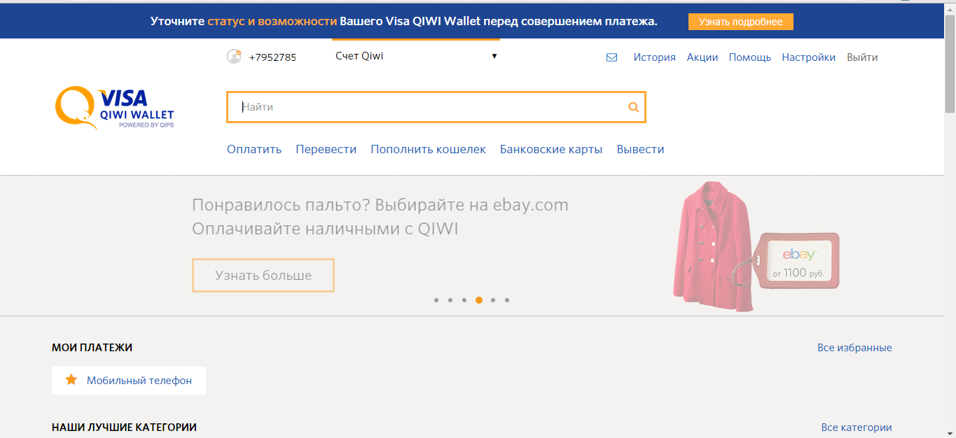Click the user profile avatar icon
This screenshot has width=956, height=438.
click(x=234, y=57)
